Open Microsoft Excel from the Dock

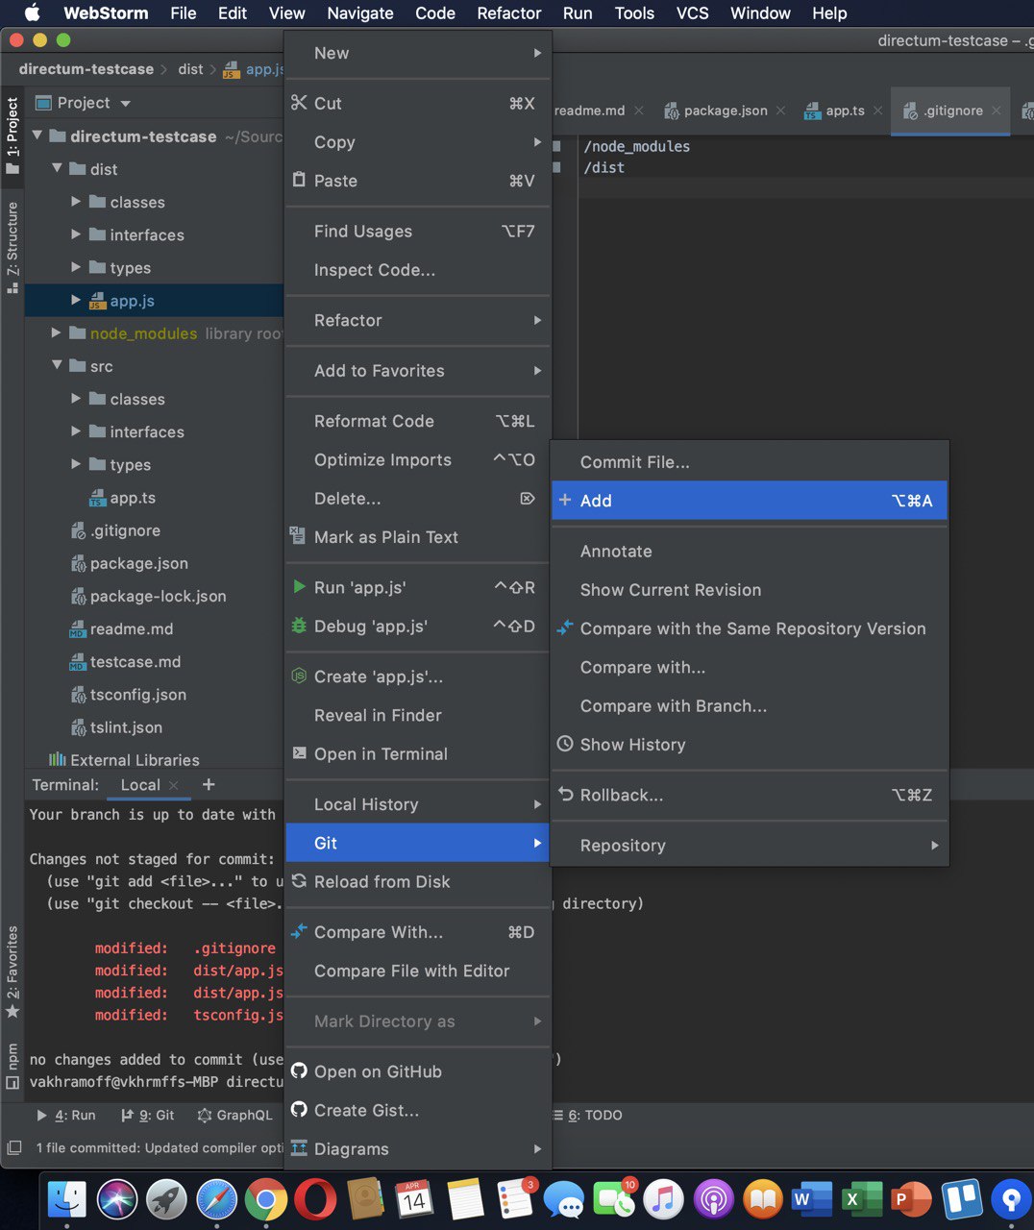pos(861,1199)
